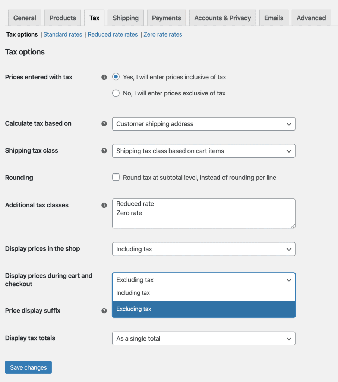
Task: Open the Payments tab
Action: tap(166, 18)
